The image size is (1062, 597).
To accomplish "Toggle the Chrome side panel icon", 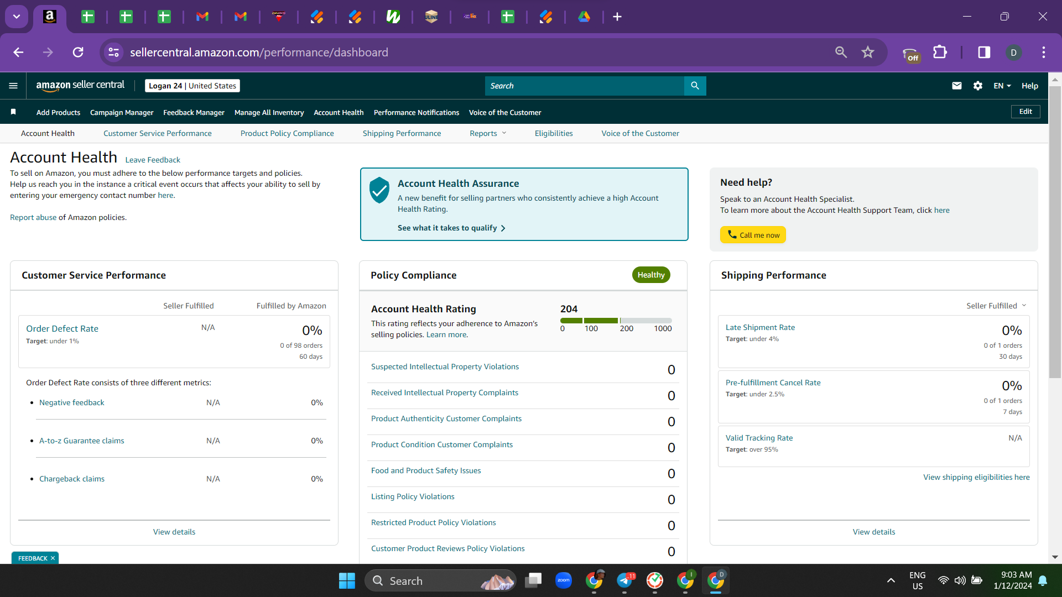I will pos(984,52).
